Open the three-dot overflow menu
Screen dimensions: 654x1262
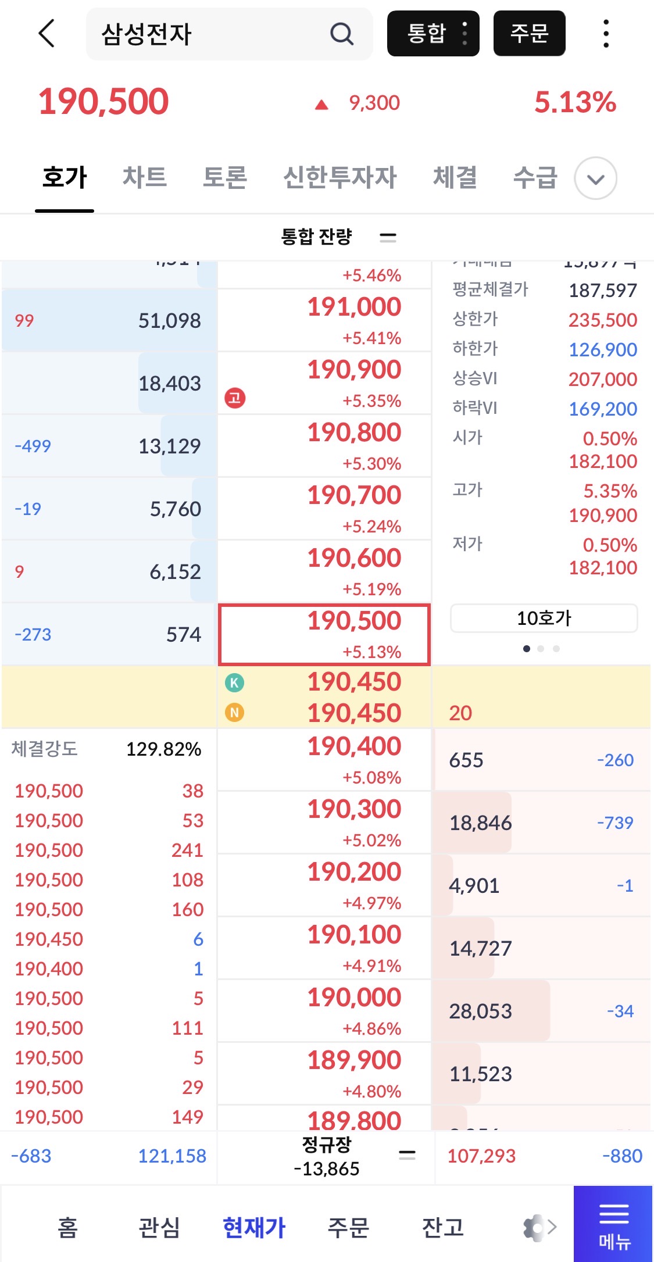click(x=606, y=34)
